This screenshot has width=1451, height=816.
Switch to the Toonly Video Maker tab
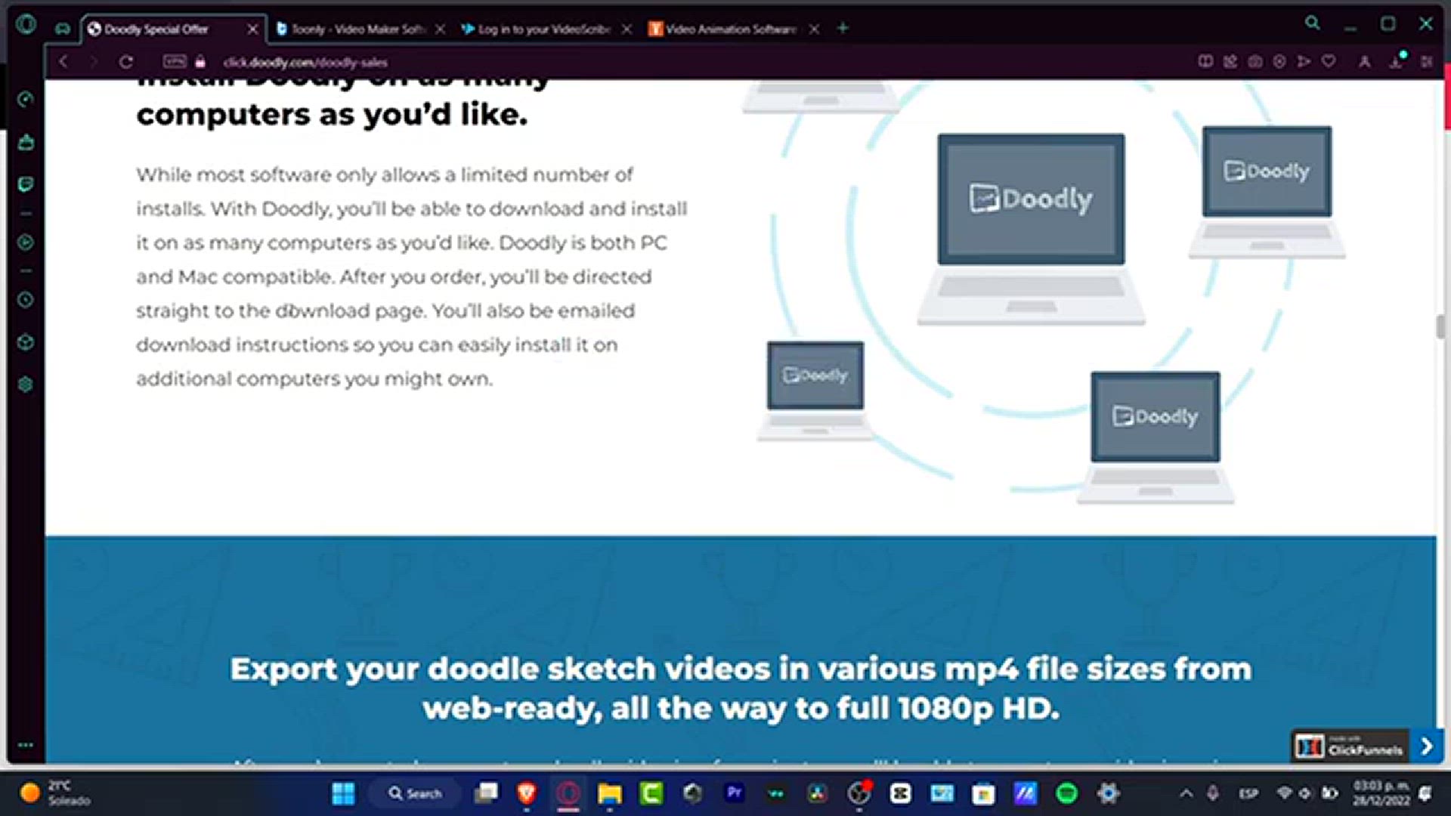click(x=358, y=29)
